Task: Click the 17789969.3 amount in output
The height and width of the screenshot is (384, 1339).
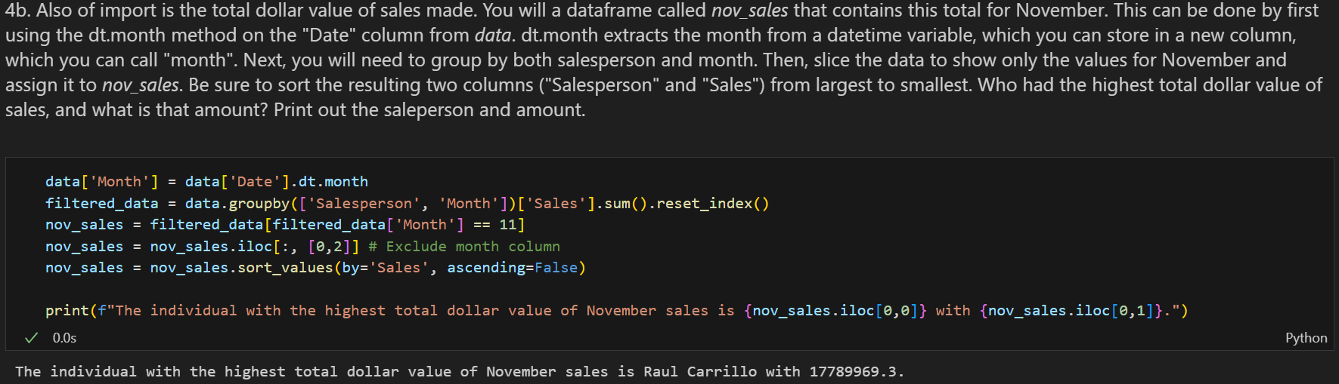Action: click(x=854, y=372)
